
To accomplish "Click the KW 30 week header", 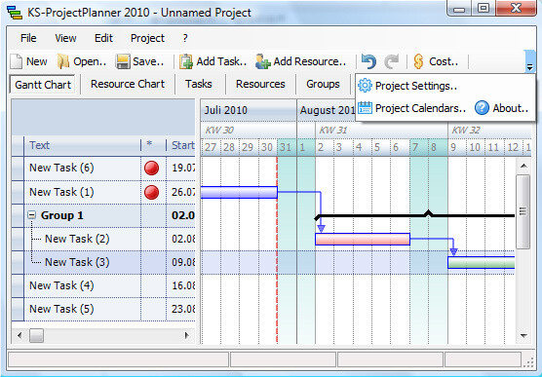I will pyautogui.click(x=249, y=131).
